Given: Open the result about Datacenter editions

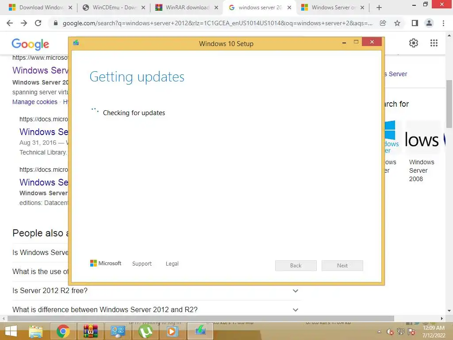Looking at the screenshot, I should click(44, 182).
